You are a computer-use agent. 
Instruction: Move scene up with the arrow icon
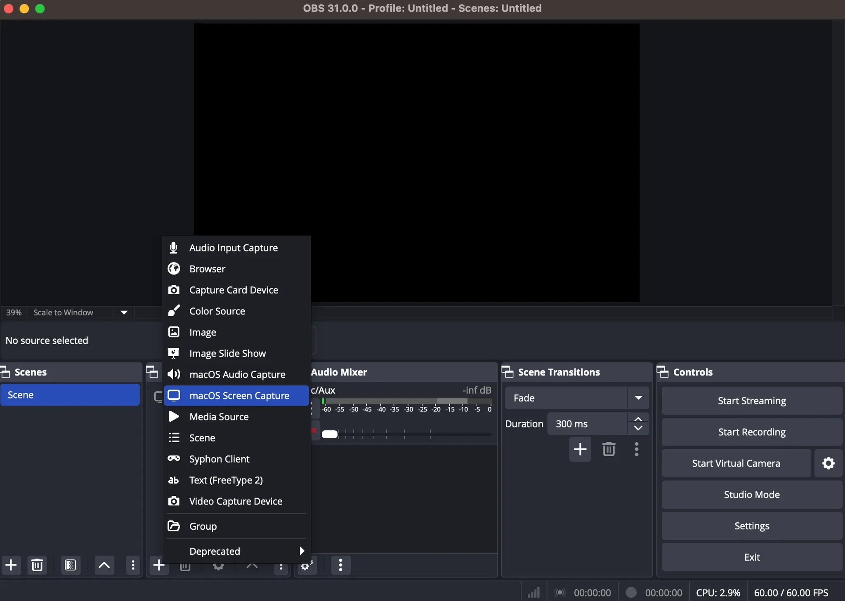point(104,565)
